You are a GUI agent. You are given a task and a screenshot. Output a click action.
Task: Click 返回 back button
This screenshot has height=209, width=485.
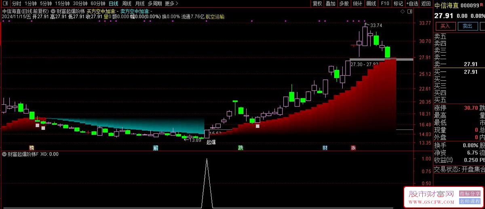coord(426,4)
